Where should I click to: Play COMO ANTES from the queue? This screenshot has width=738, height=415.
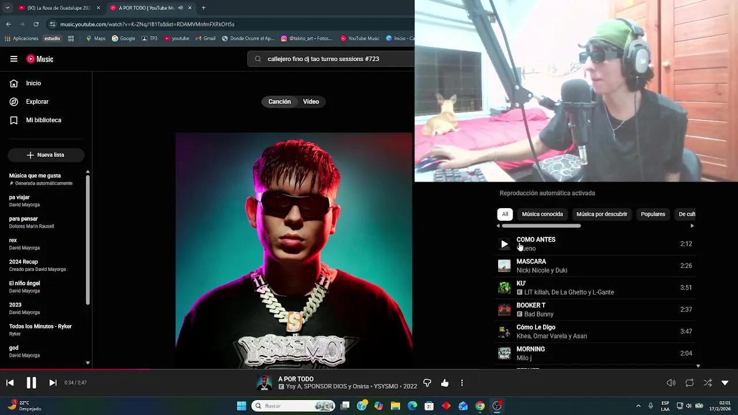click(x=504, y=244)
